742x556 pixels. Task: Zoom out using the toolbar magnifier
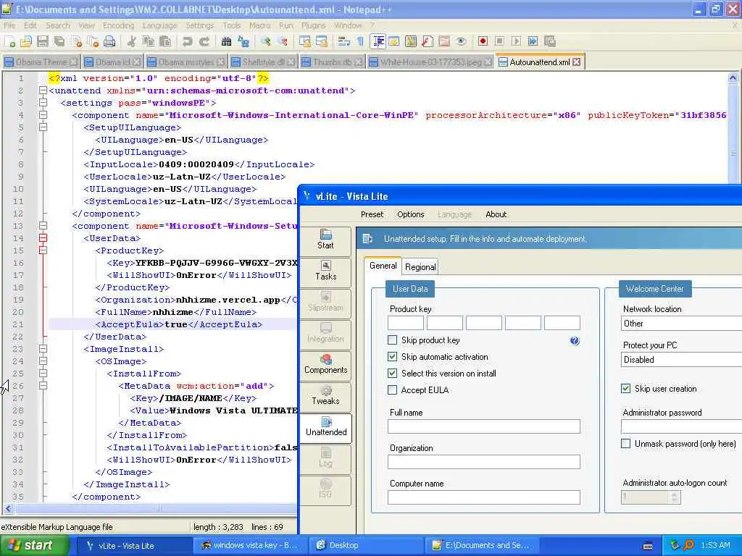283,41
